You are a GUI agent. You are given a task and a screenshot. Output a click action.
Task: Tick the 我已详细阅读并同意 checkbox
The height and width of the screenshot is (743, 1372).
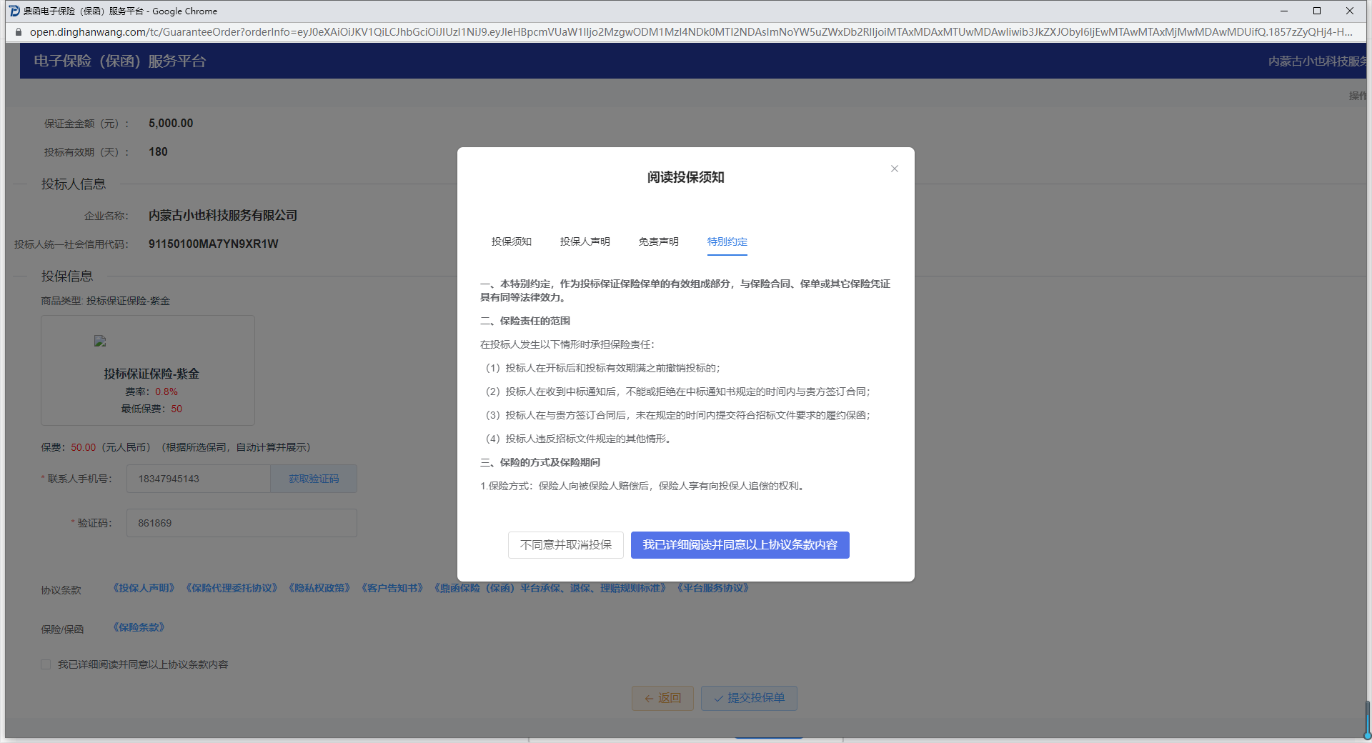(x=46, y=664)
